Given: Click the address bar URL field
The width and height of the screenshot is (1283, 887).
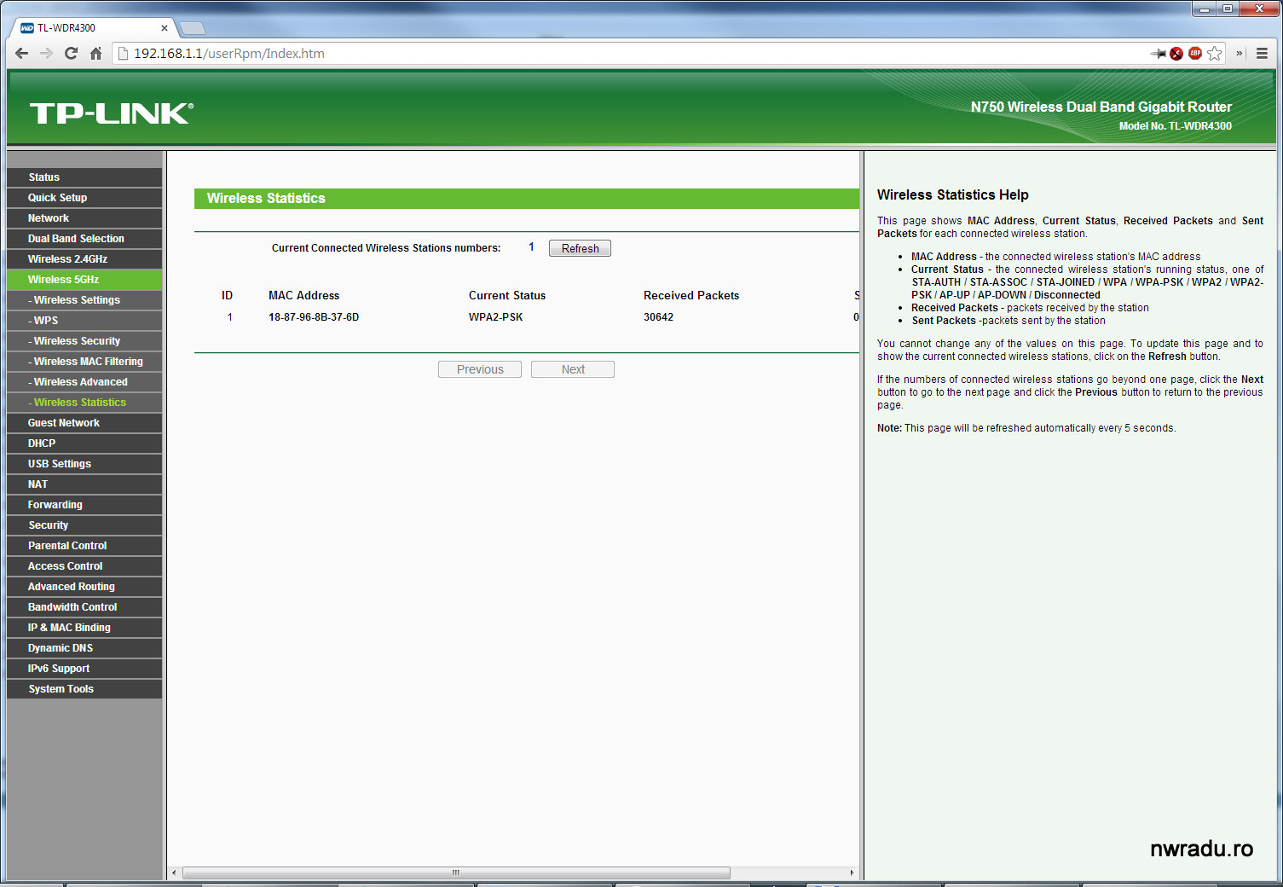Looking at the screenshot, I should 597,54.
